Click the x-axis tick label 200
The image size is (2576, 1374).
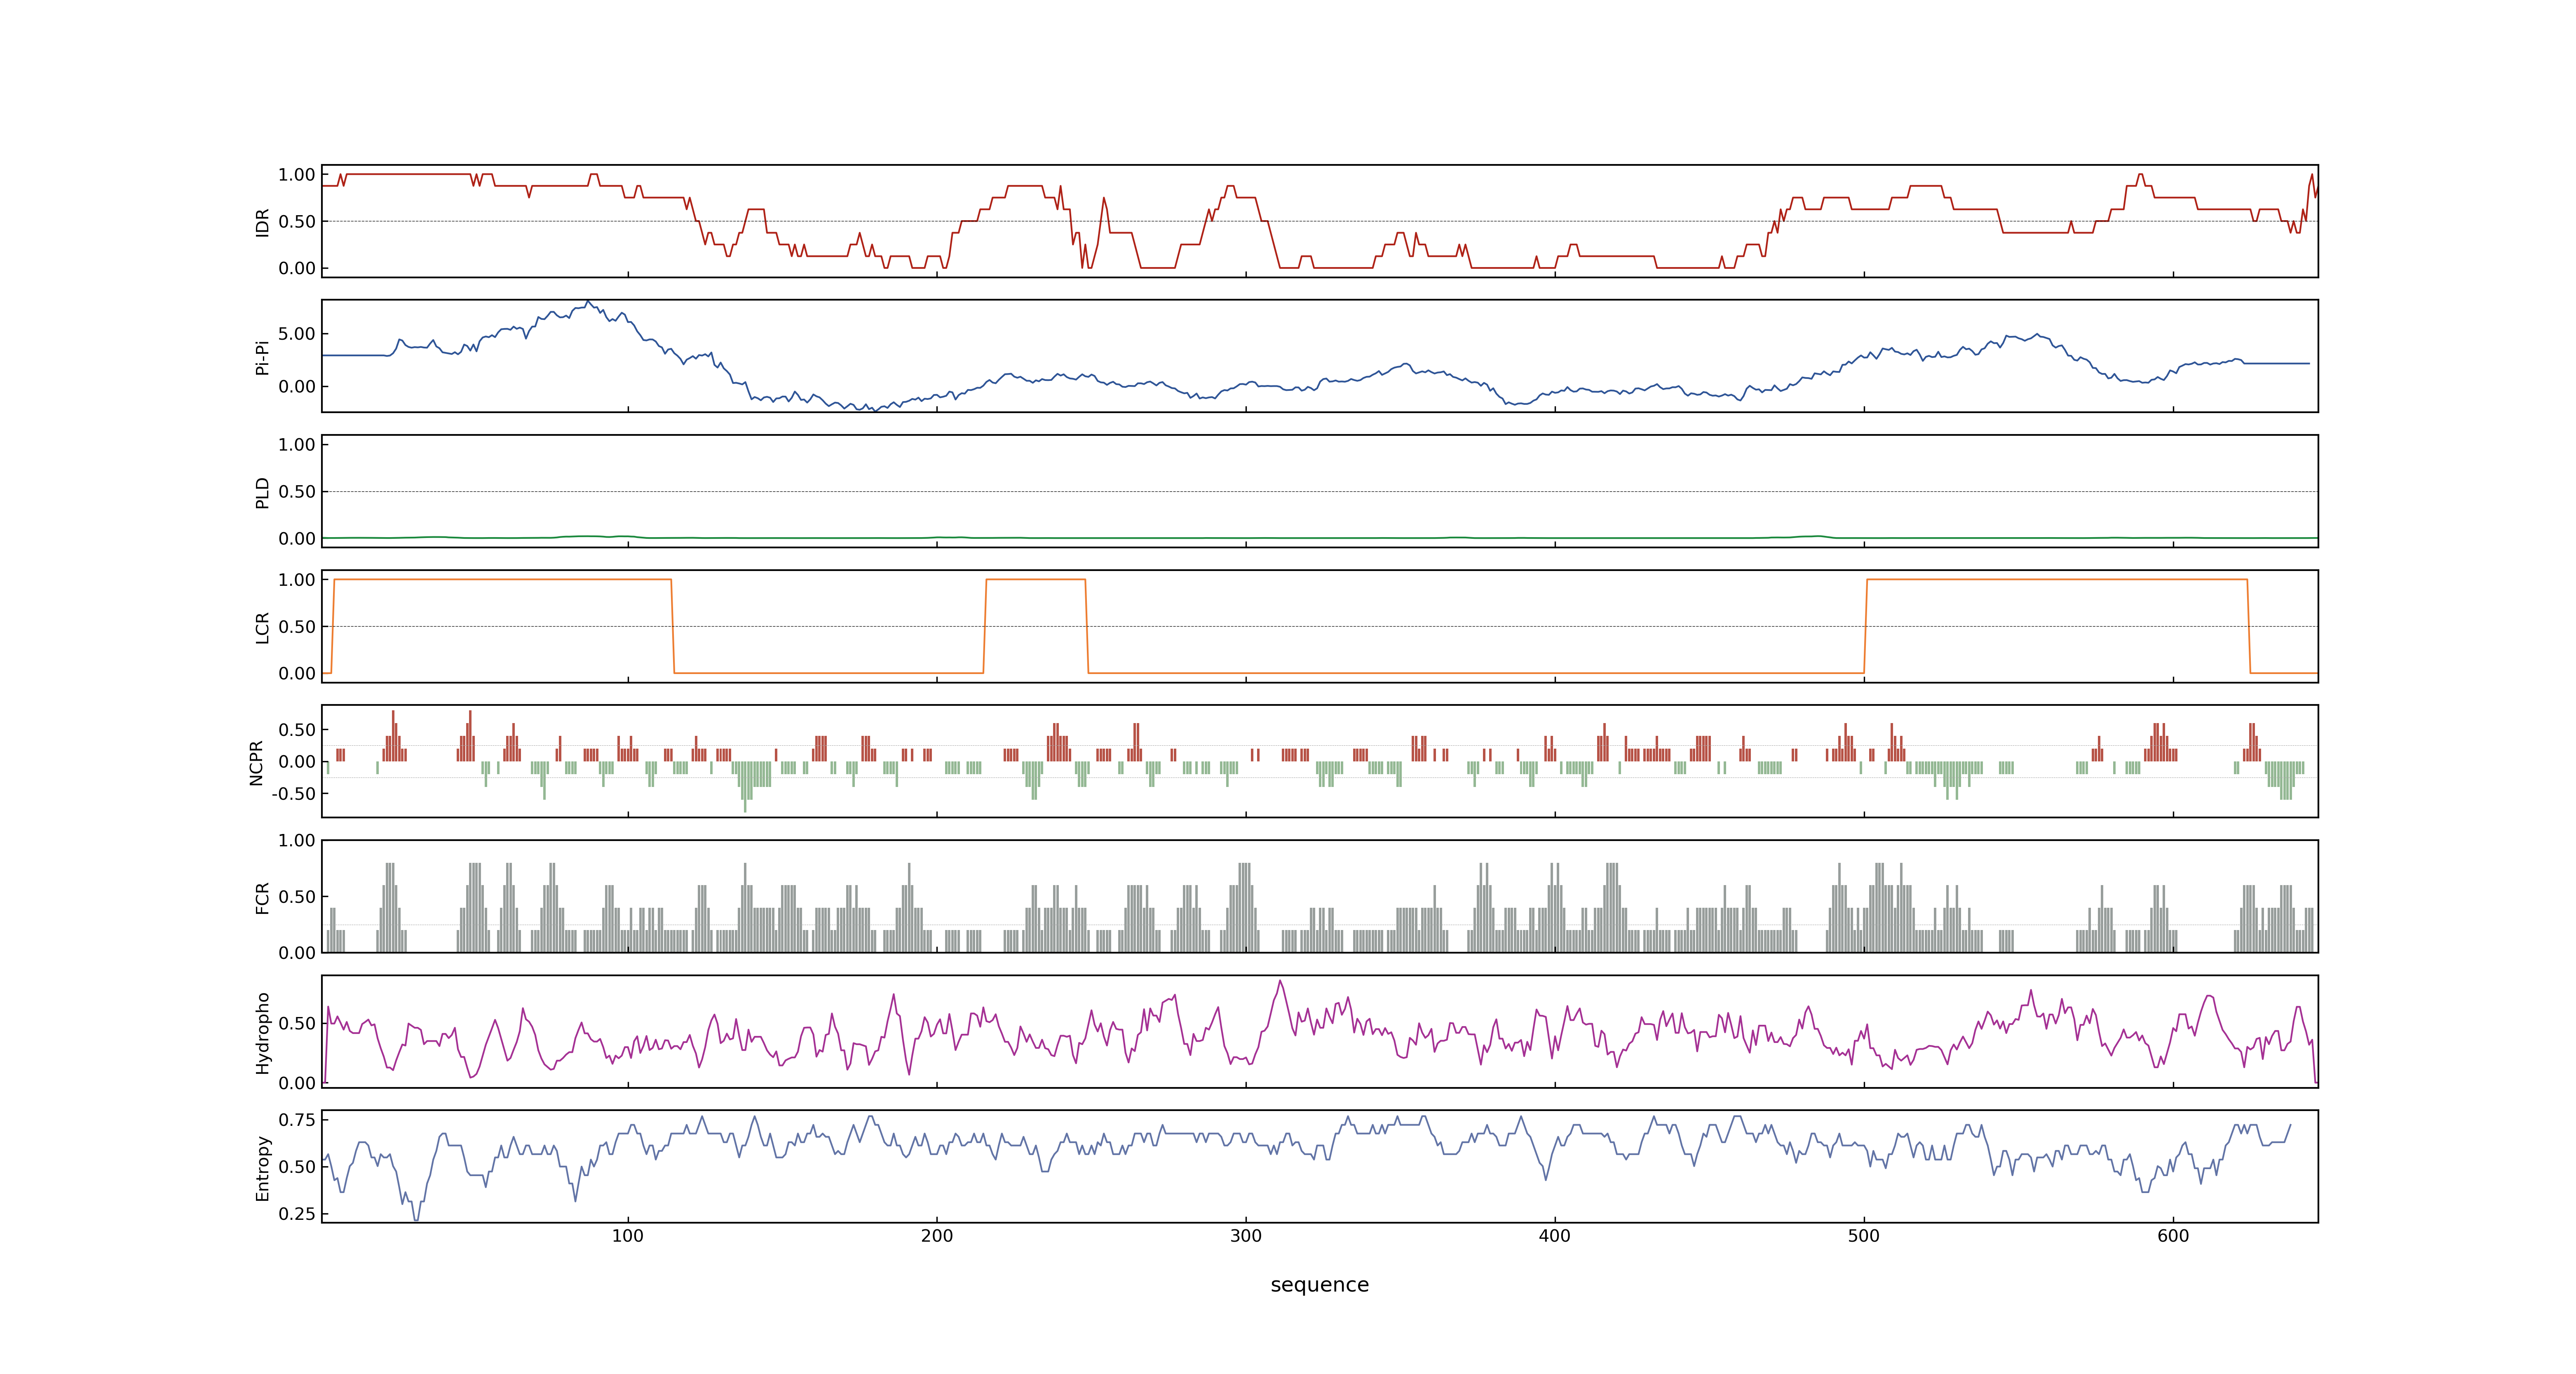[x=937, y=1236]
